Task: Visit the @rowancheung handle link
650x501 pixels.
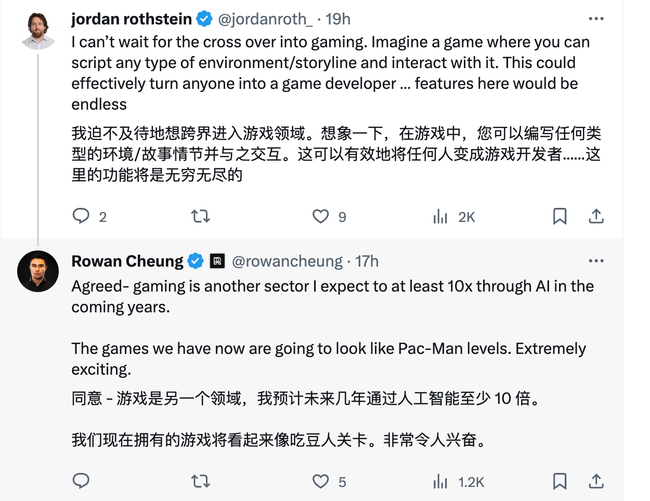Action: coord(287,261)
